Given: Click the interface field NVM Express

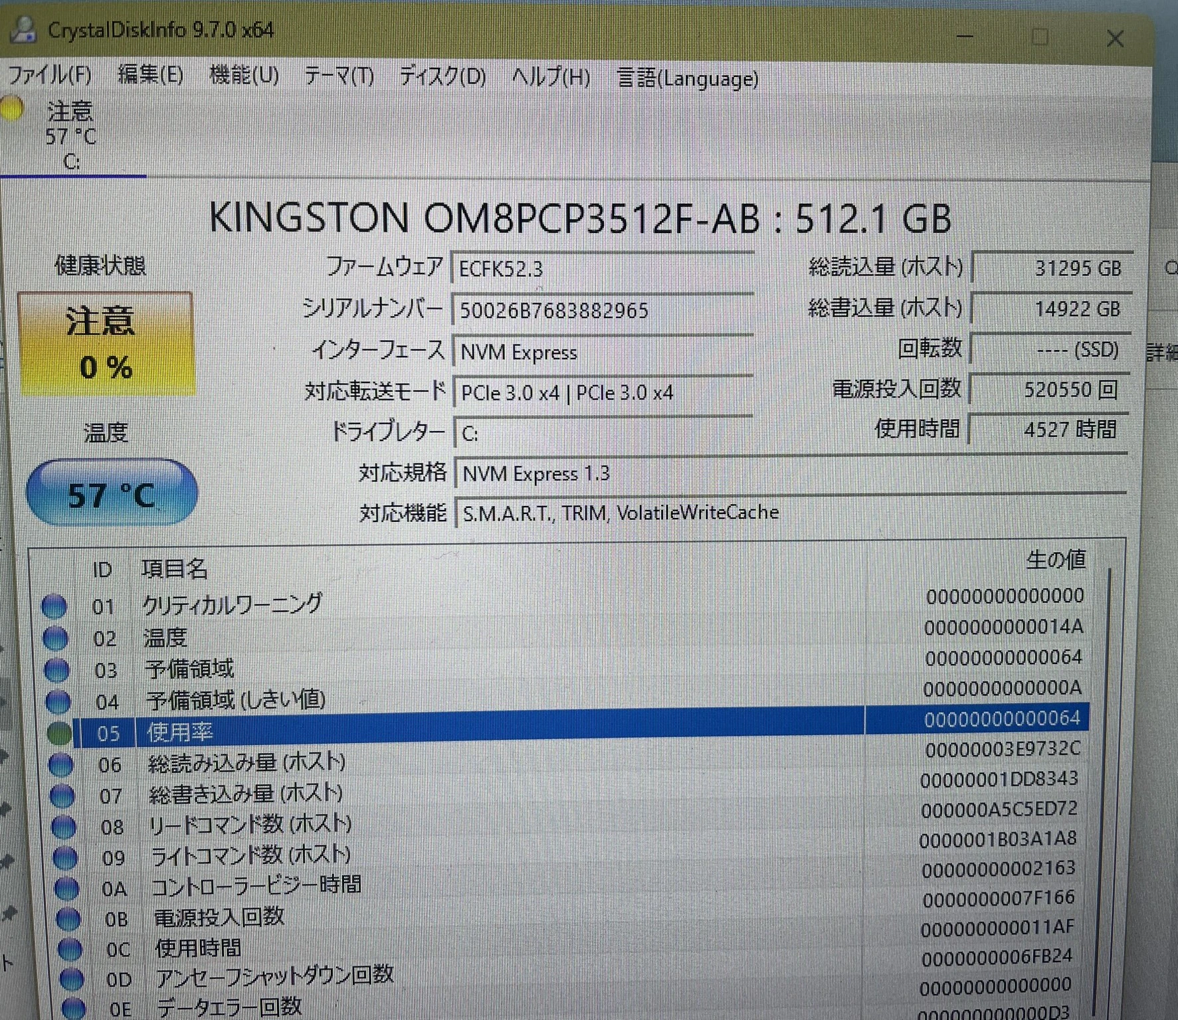Looking at the screenshot, I should [603, 352].
